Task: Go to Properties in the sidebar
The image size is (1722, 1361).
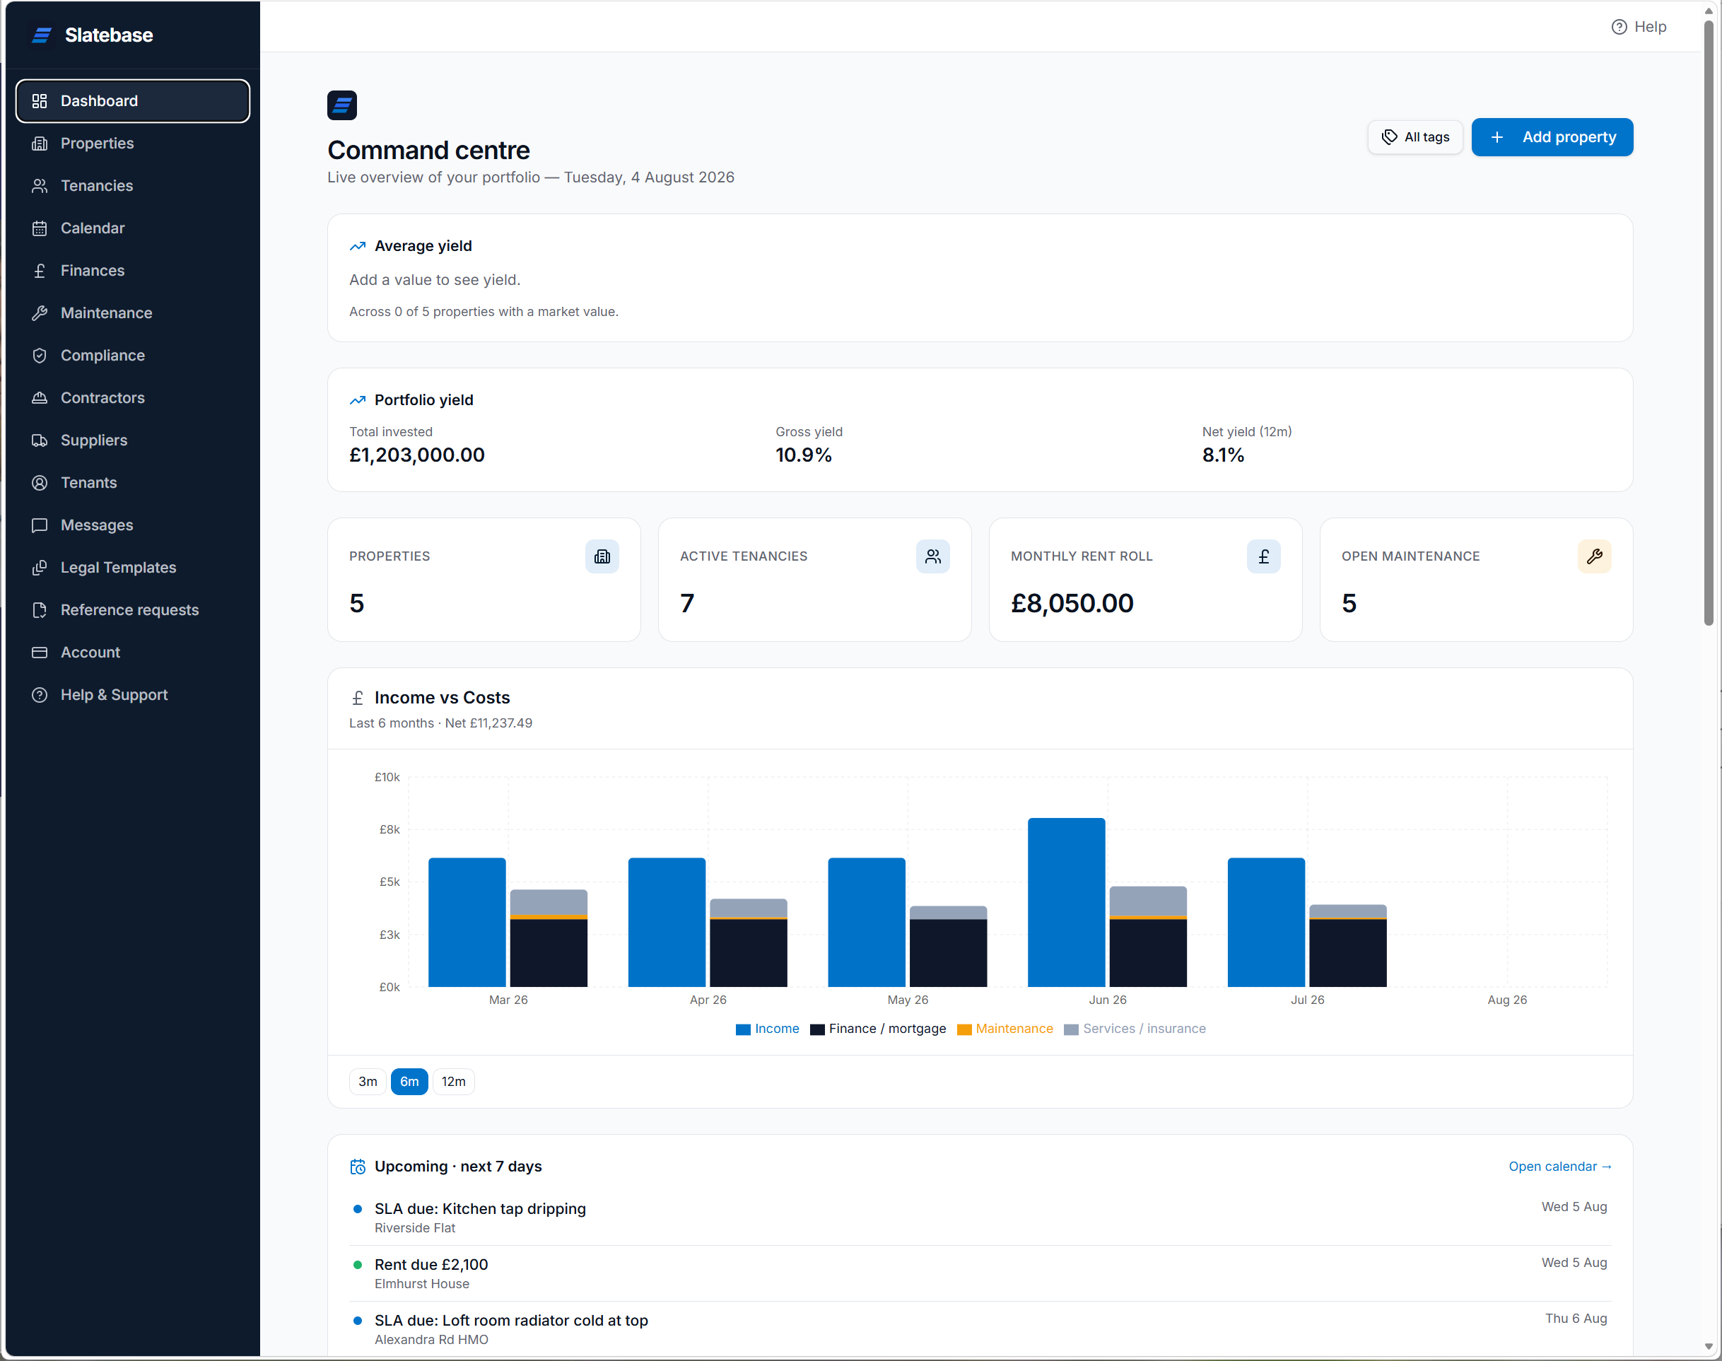Action: [133, 144]
